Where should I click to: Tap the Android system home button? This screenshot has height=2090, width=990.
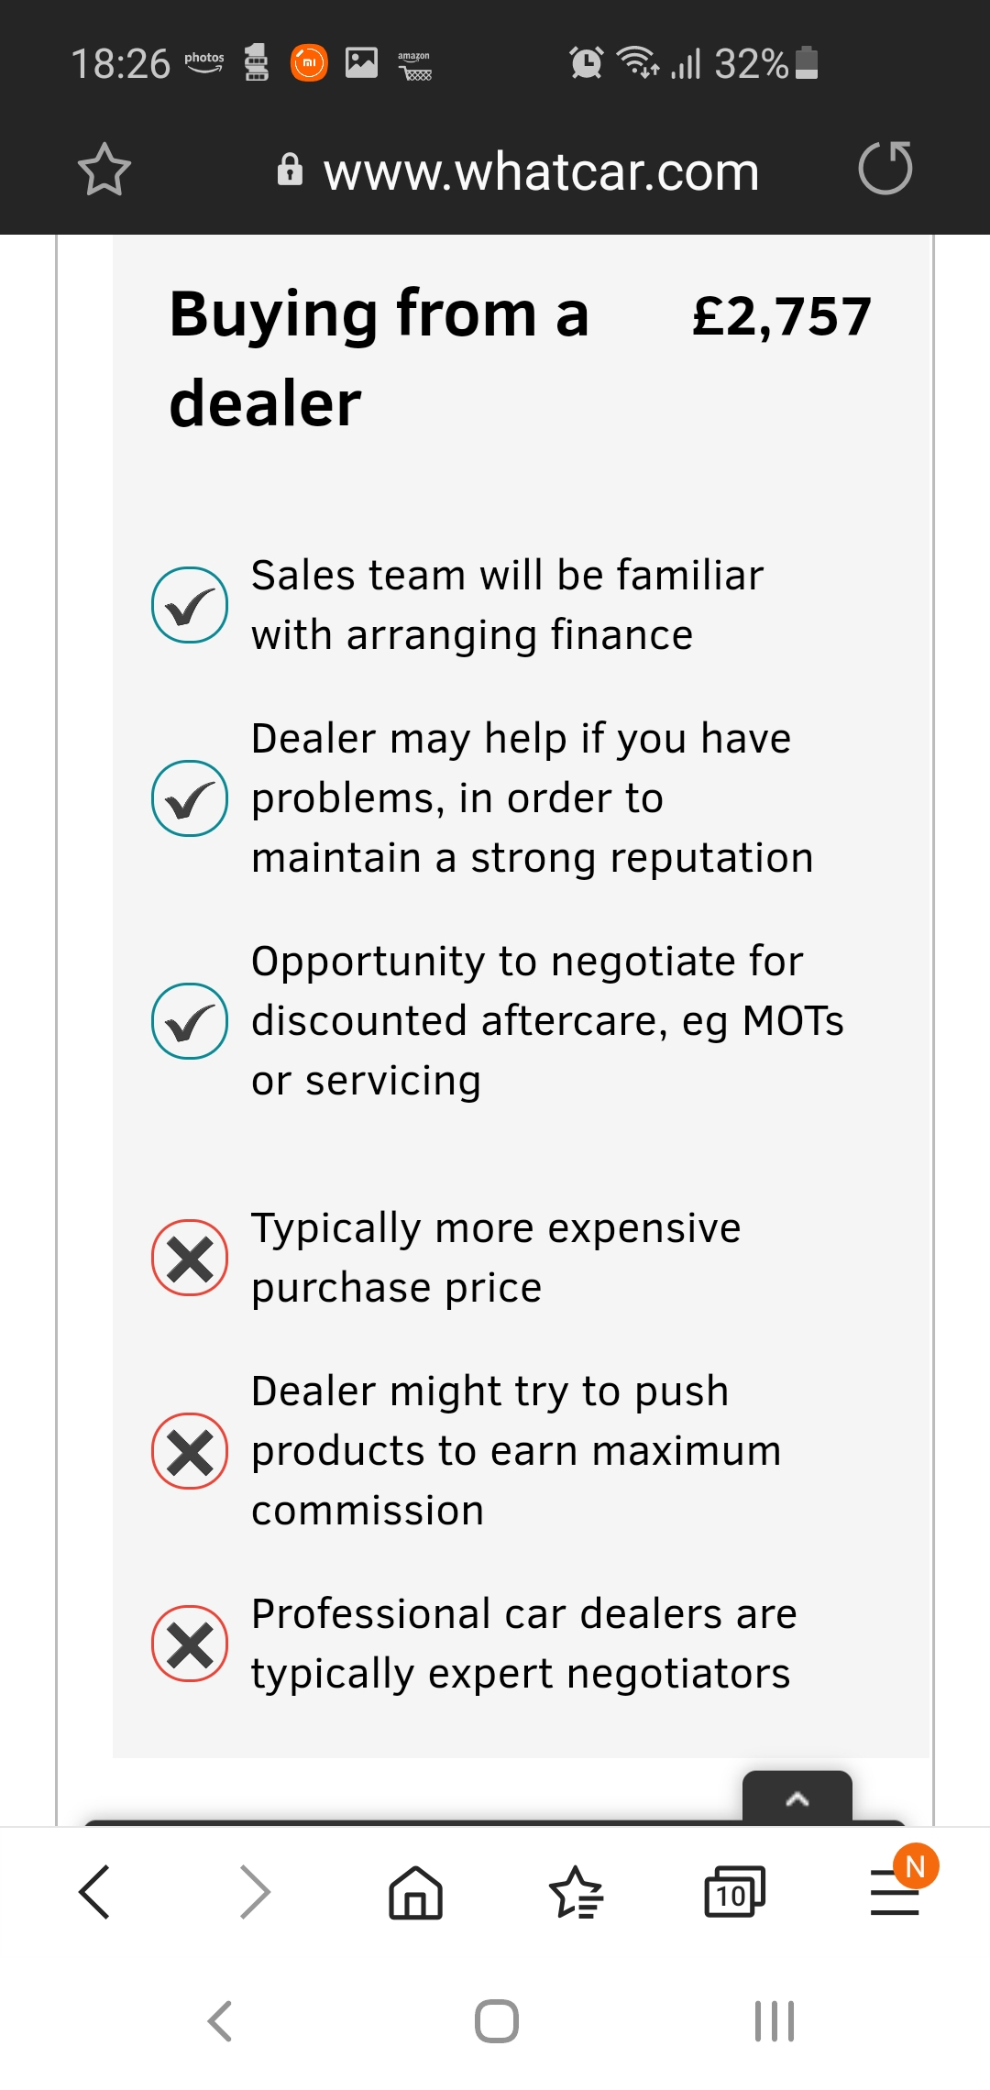tap(497, 2021)
